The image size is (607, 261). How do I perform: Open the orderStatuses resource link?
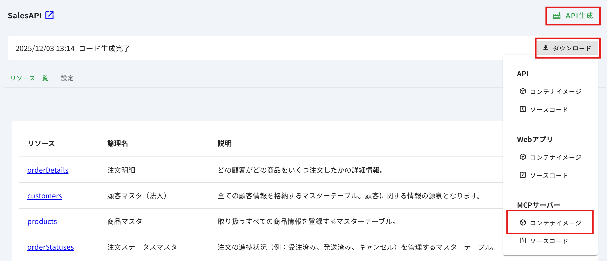[x=50, y=247]
